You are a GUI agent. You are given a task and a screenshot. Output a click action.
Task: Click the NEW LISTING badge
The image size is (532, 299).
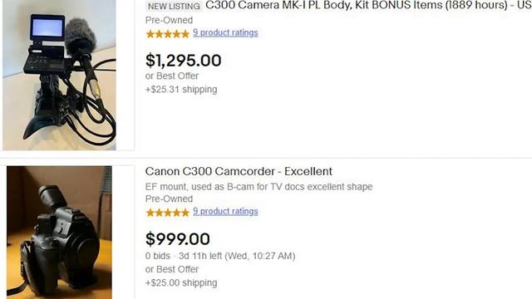(174, 6)
